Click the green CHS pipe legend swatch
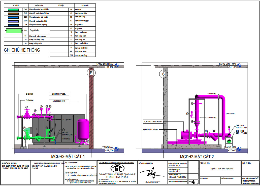 tap(13, 9)
